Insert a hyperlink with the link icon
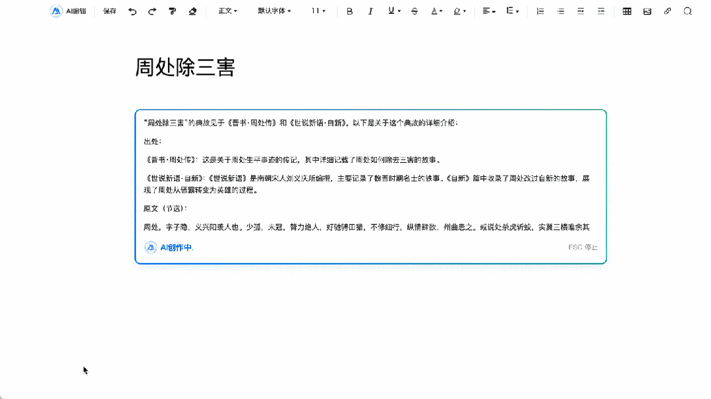The image size is (711, 399). point(667,11)
